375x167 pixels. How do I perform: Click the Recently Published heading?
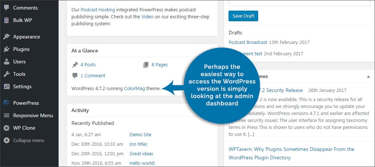pos(93,123)
